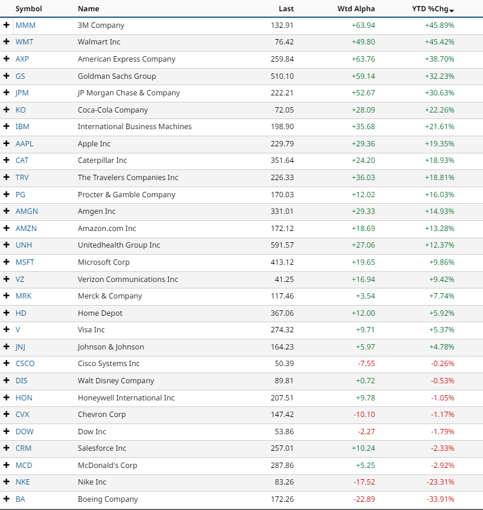The height and width of the screenshot is (510, 483).
Task: Click the plus icon beside AAPL
Action: pyautogui.click(x=7, y=143)
